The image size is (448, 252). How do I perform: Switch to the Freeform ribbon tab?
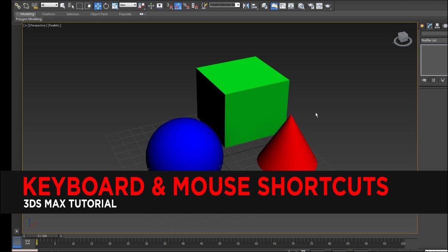pos(49,14)
